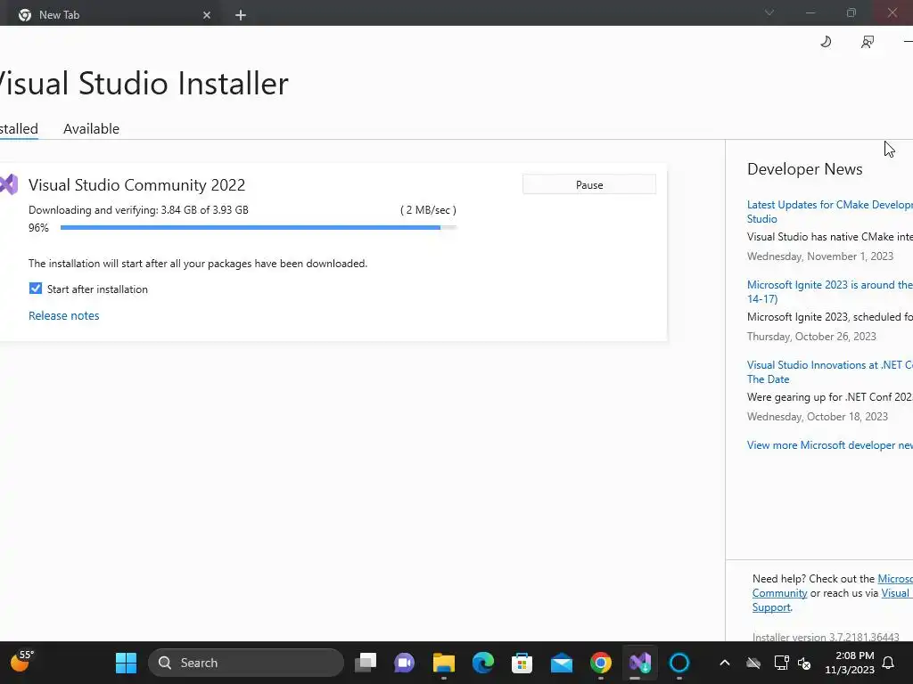Open Microsoft Ignite 2023 news link
This screenshot has width=913, height=684.
point(830,292)
